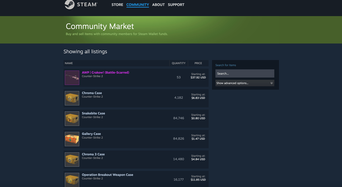This screenshot has width=342, height=187.
Task: Open the Snakebite Case thumbnail image
Action: coord(72,119)
